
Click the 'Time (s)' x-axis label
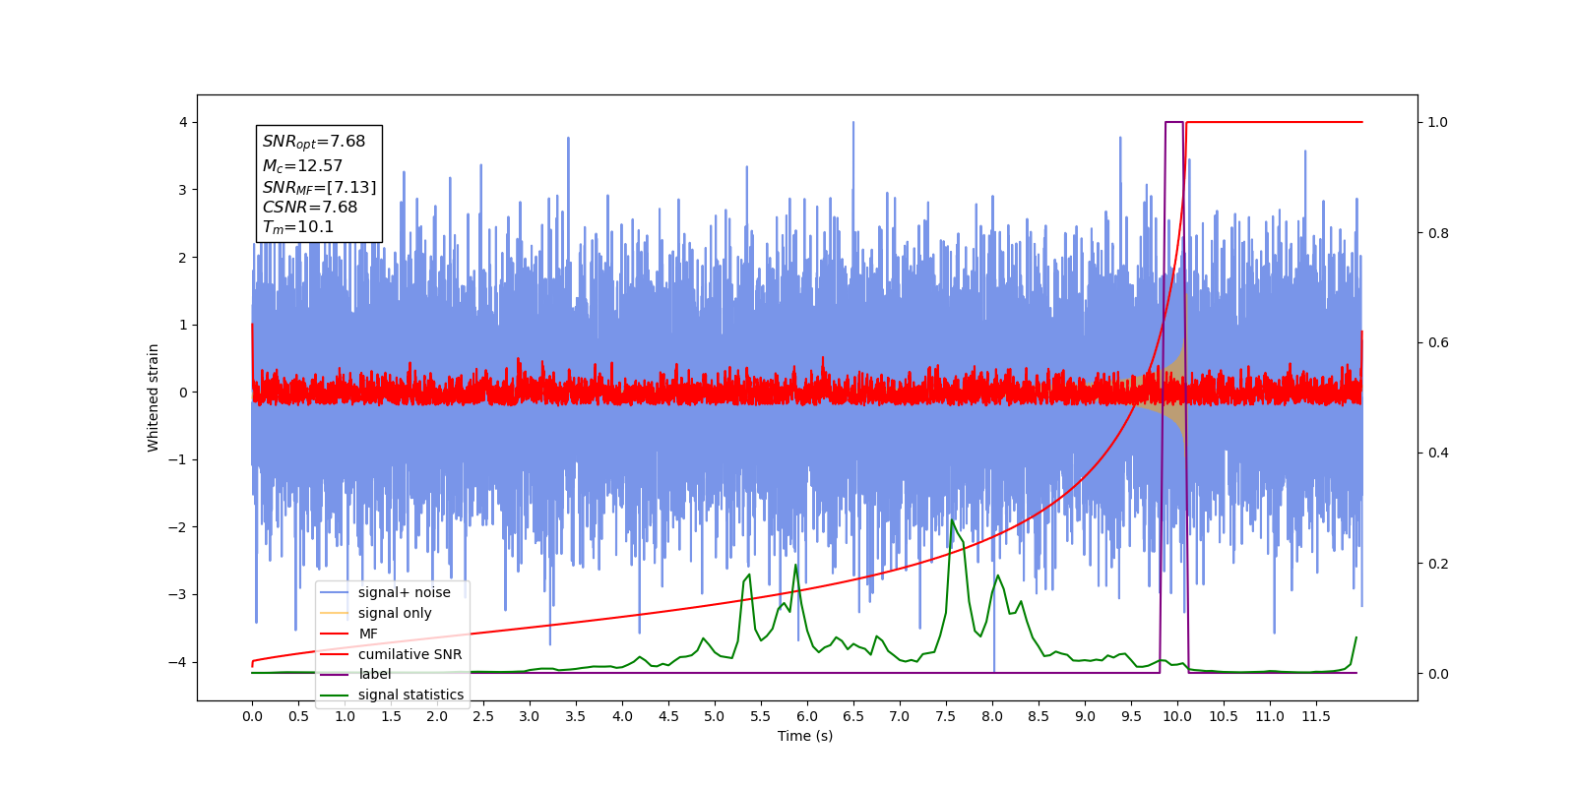point(805,736)
